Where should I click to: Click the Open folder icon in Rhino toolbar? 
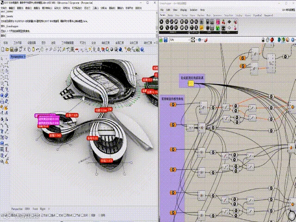tap(7, 49)
